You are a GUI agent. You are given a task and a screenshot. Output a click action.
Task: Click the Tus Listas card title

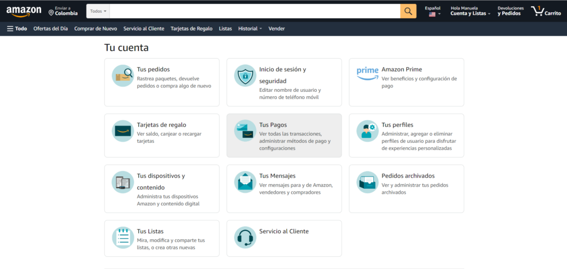(151, 231)
